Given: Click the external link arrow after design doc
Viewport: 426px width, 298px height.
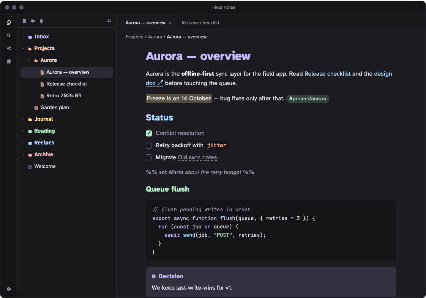Looking at the screenshot, I should coord(160,83).
